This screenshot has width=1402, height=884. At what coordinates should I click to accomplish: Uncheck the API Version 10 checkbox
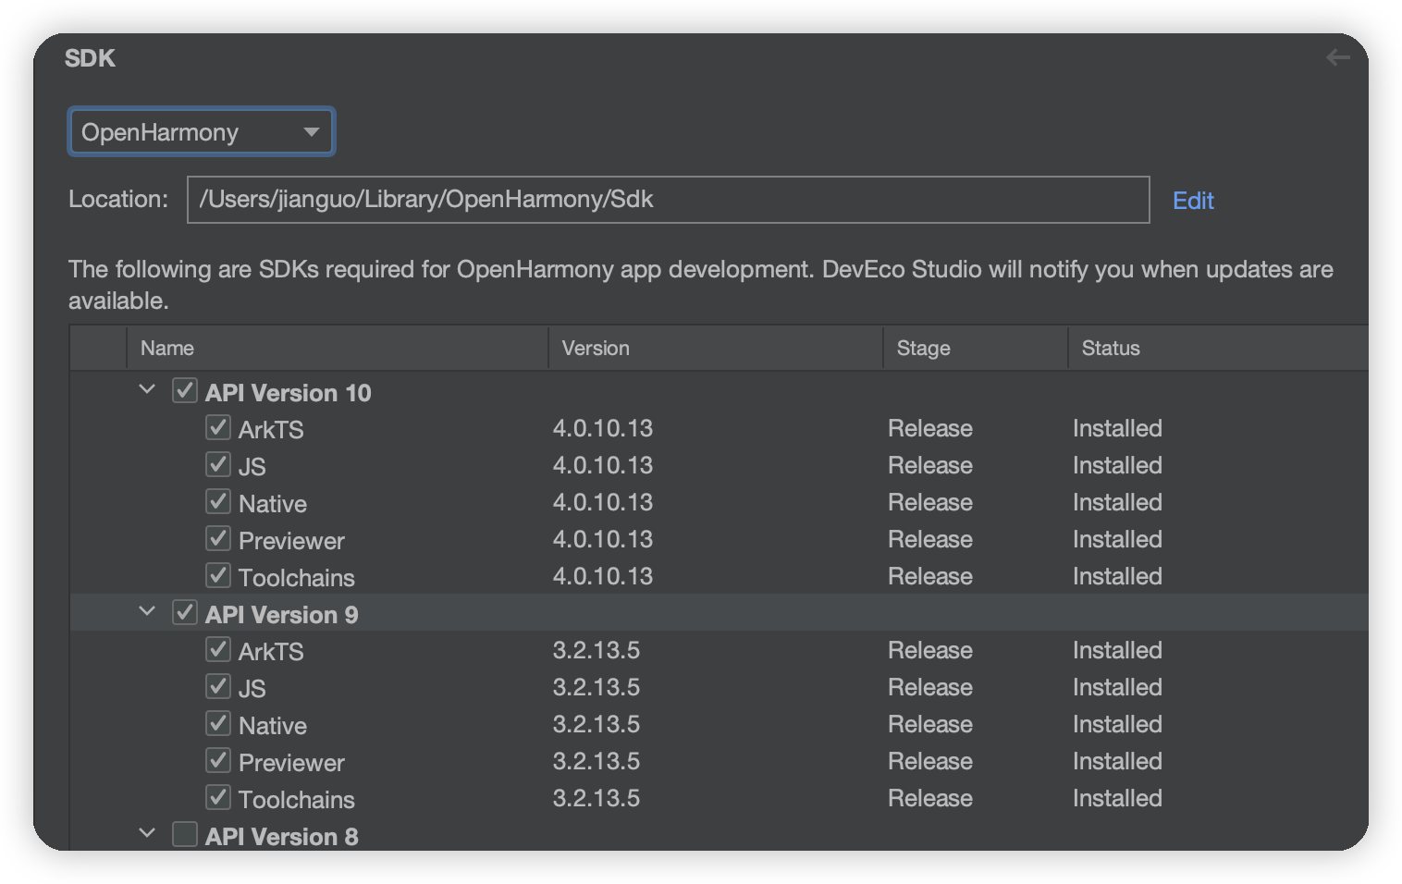(185, 390)
